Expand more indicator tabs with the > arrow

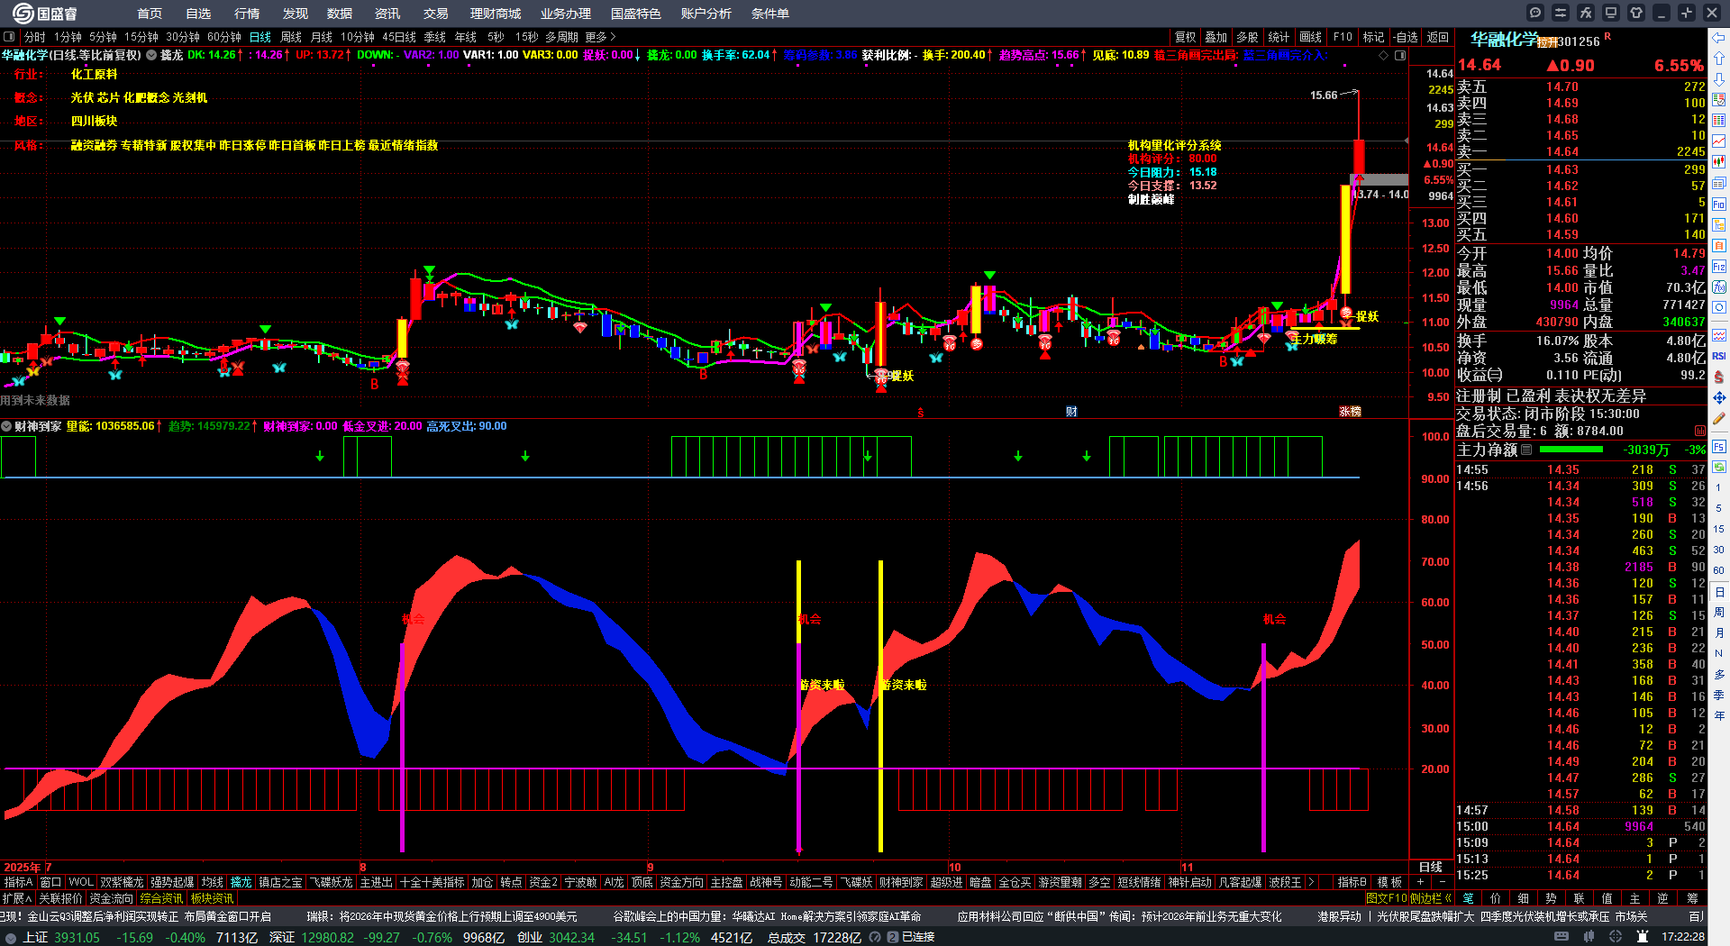(1311, 882)
